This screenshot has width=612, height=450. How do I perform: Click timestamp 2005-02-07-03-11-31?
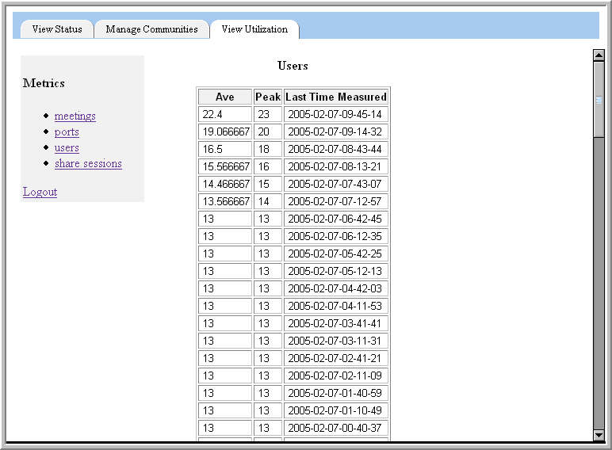336,341
